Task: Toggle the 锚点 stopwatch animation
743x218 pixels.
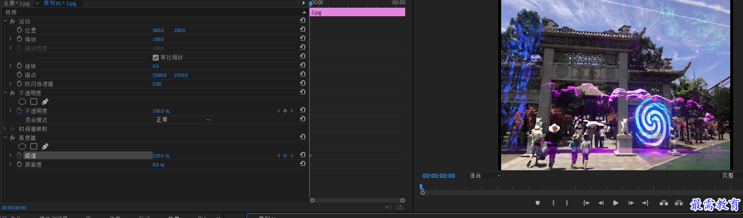Action: [x=20, y=75]
